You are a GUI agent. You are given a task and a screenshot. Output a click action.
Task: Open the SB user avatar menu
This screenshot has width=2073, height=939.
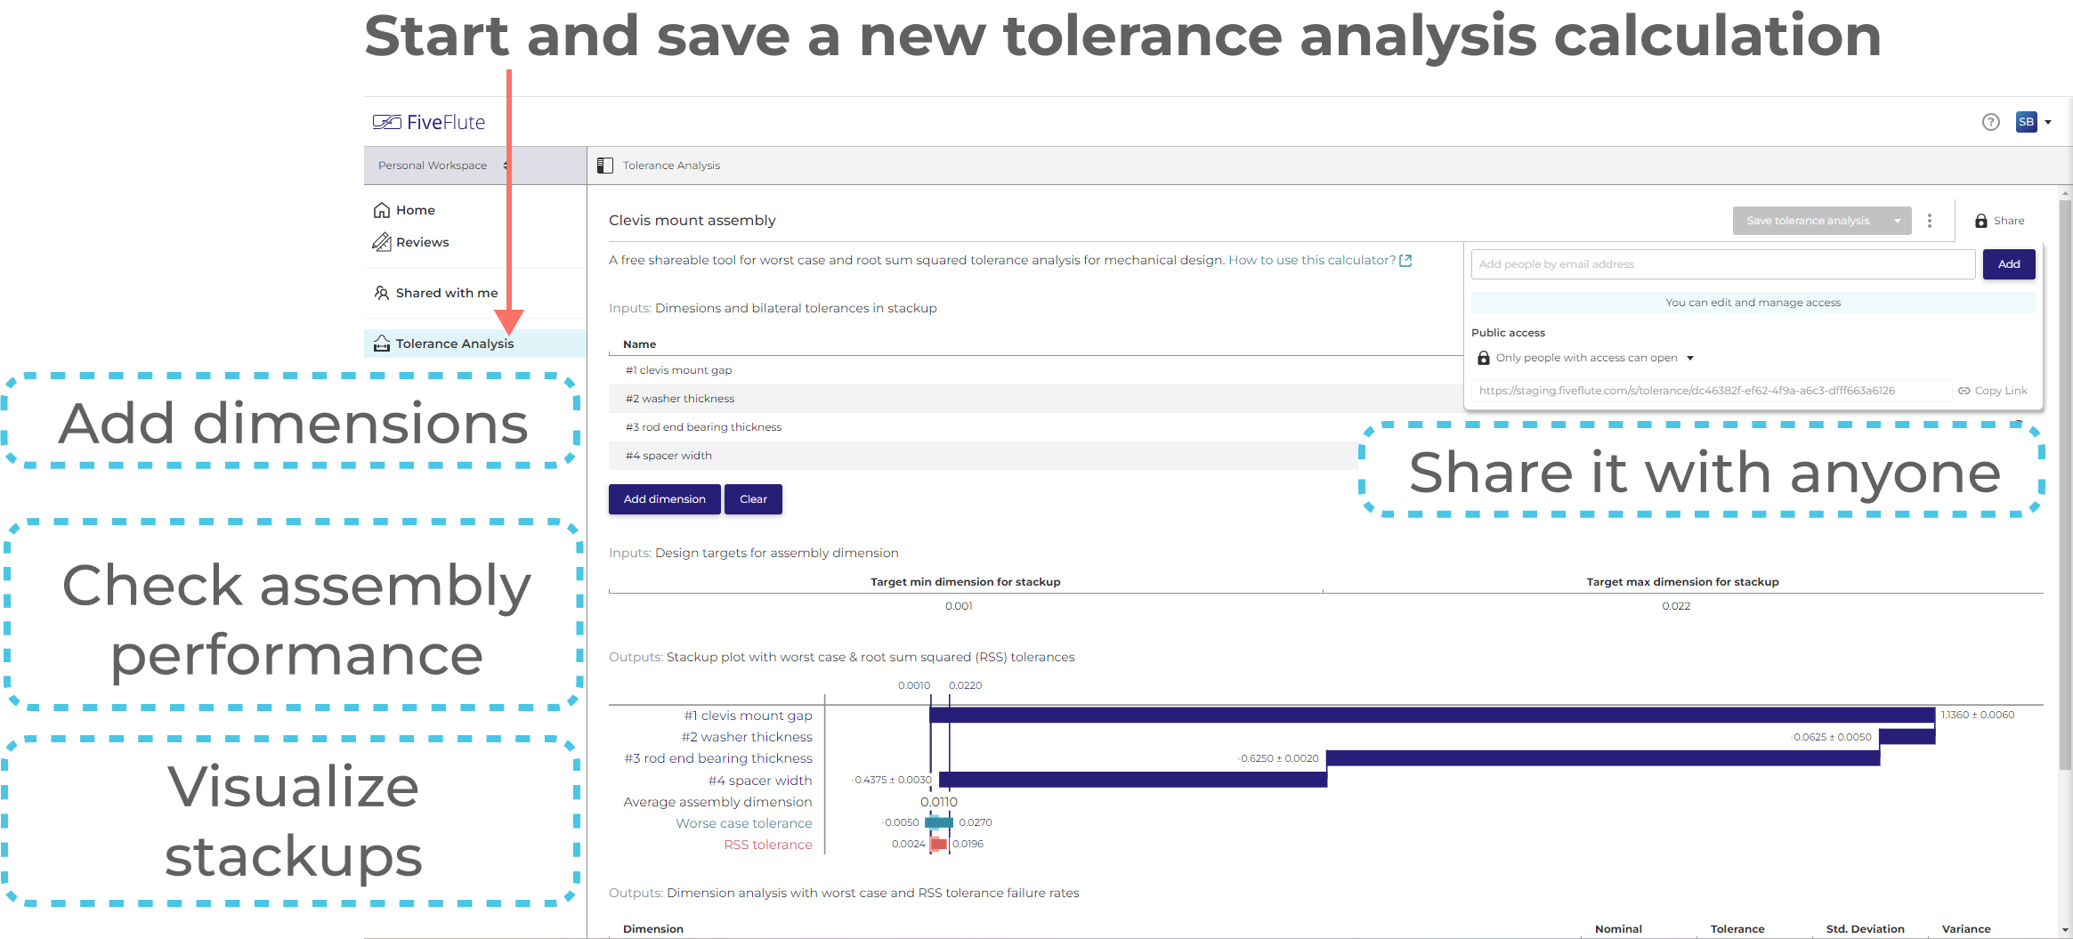click(2027, 122)
